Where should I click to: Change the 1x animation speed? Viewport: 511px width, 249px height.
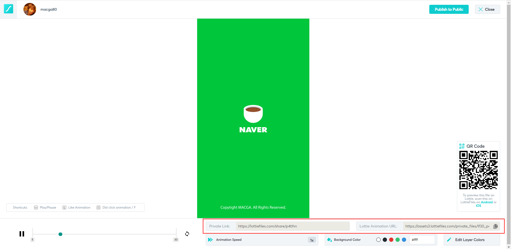[312, 240]
